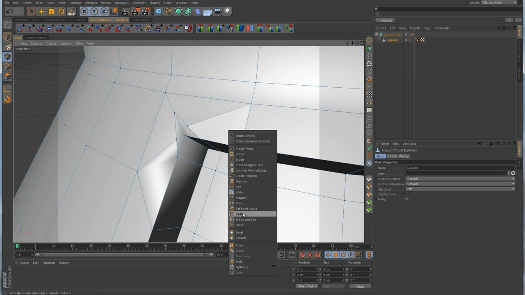Click the camera object icon

(218, 11)
